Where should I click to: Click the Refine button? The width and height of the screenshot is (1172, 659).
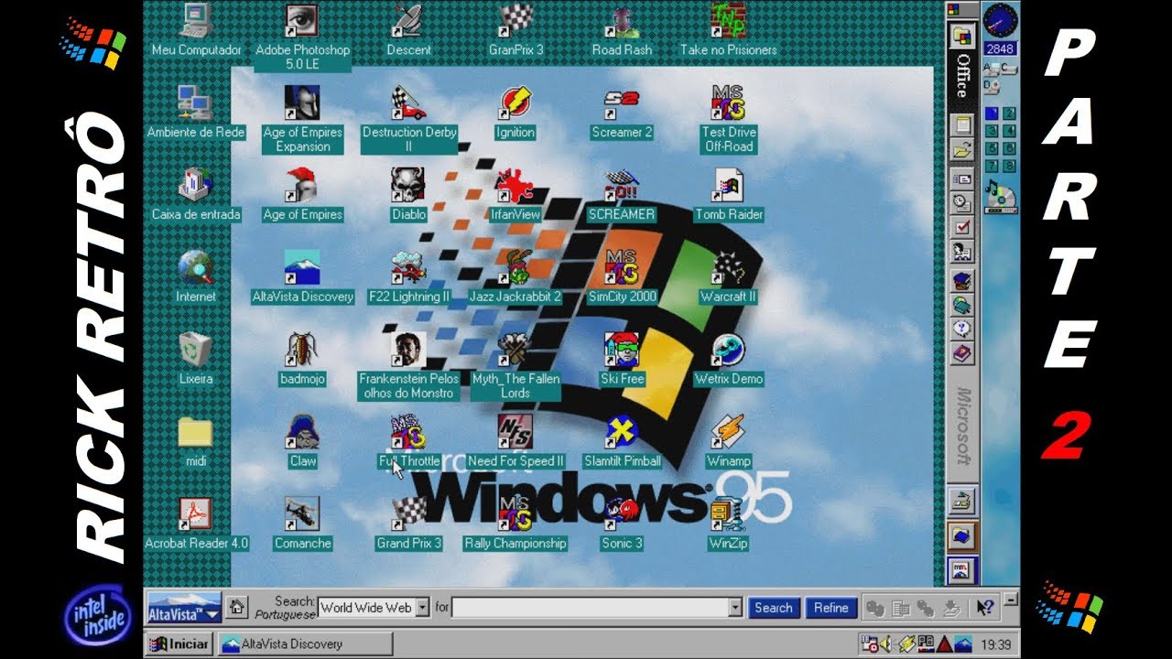(x=831, y=608)
